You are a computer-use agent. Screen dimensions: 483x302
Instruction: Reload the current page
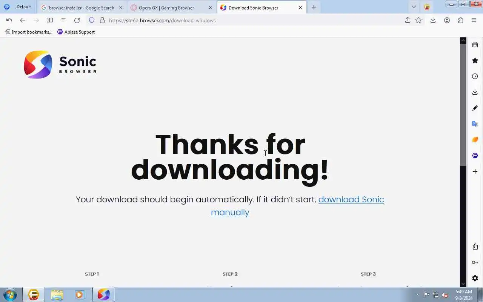pos(77,20)
